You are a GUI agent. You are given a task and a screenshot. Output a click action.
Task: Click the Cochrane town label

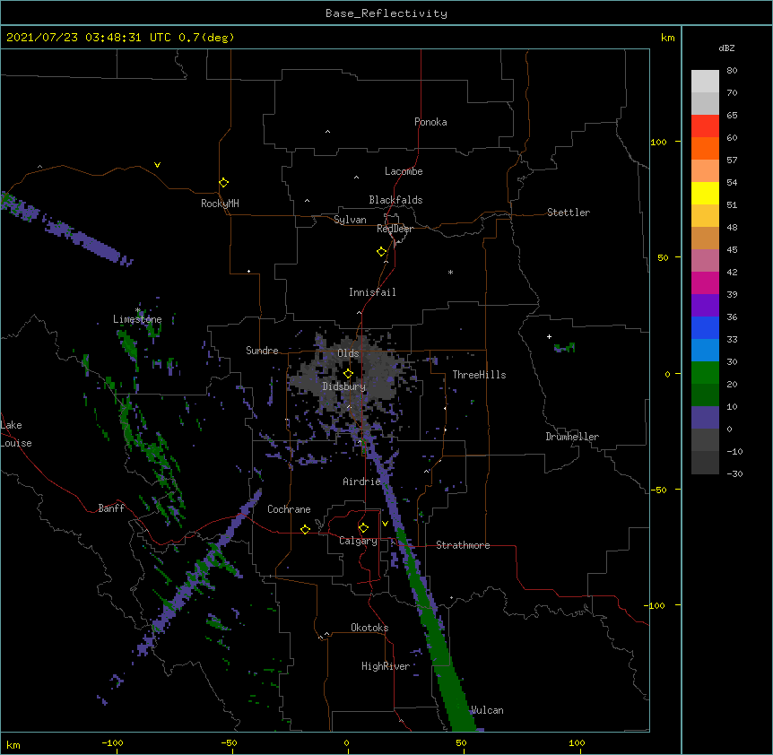289,509
